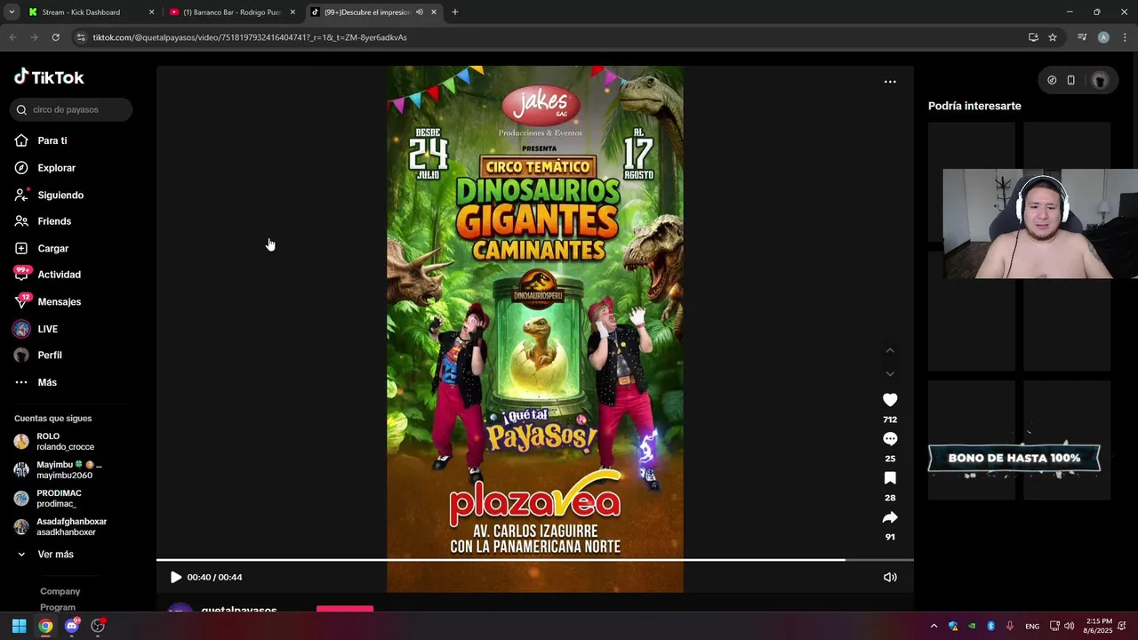Screen dimensions: 1138x640
Task: Click the install app icon in address bar
Action: pyautogui.click(x=1033, y=37)
